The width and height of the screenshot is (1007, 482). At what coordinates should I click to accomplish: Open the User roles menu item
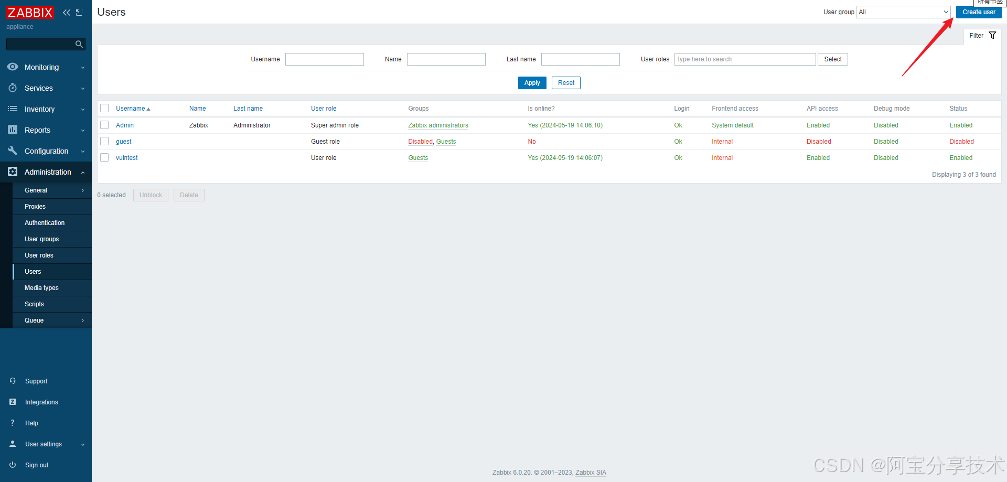[x=52, y=255]
